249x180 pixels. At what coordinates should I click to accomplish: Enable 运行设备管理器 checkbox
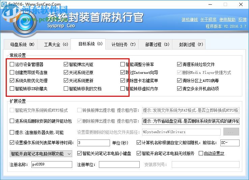point(12,64)
